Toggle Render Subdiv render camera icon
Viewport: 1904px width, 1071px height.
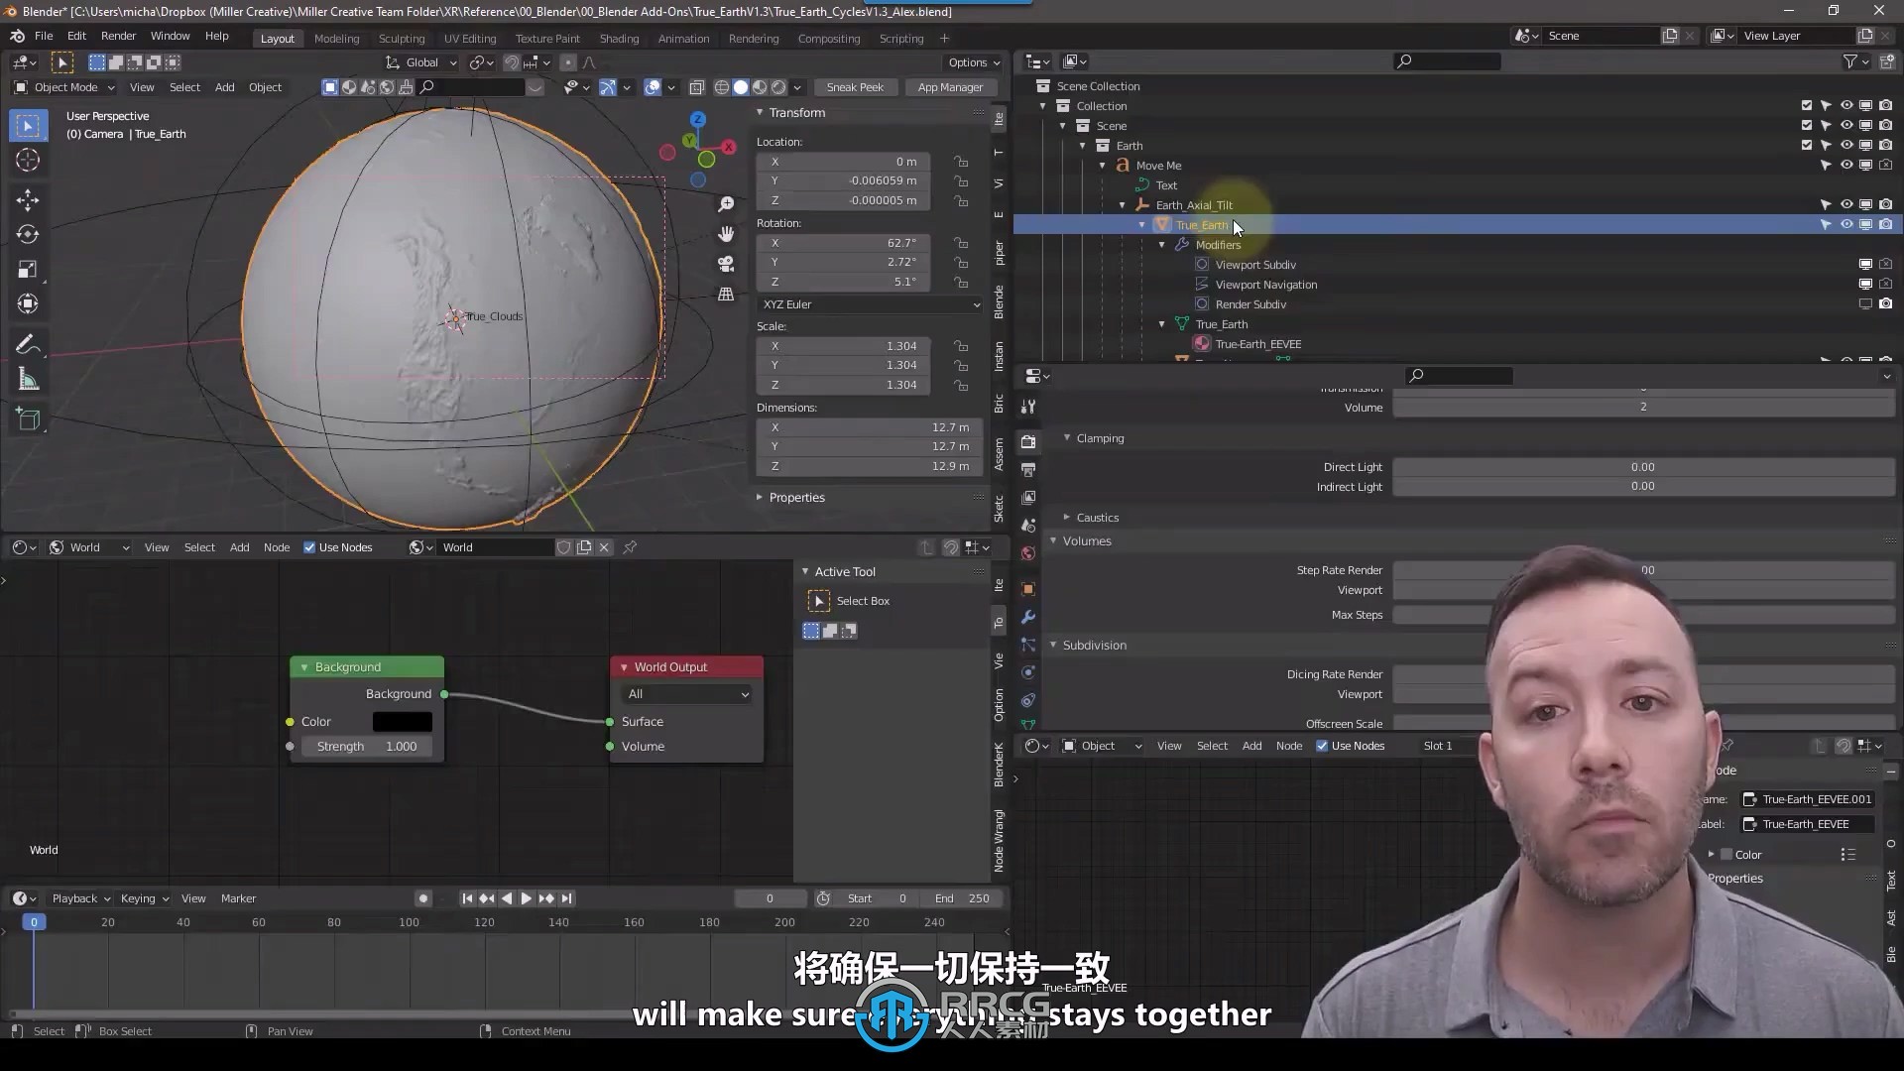pos(1885,304)
